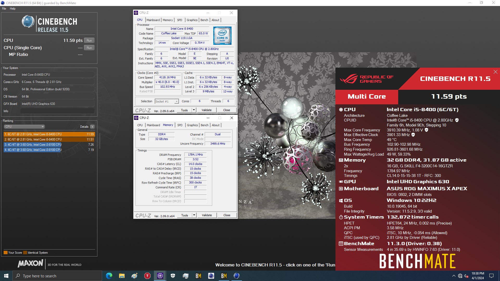Run the Cinebench CPU multi-core test

coord(89,41)
